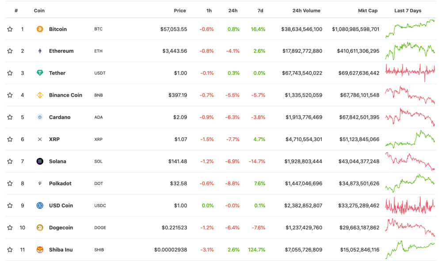Open the Cardano coin link

point(60,117)
